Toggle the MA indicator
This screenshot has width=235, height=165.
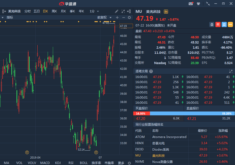pyautogui.click(x=6, y=163)
